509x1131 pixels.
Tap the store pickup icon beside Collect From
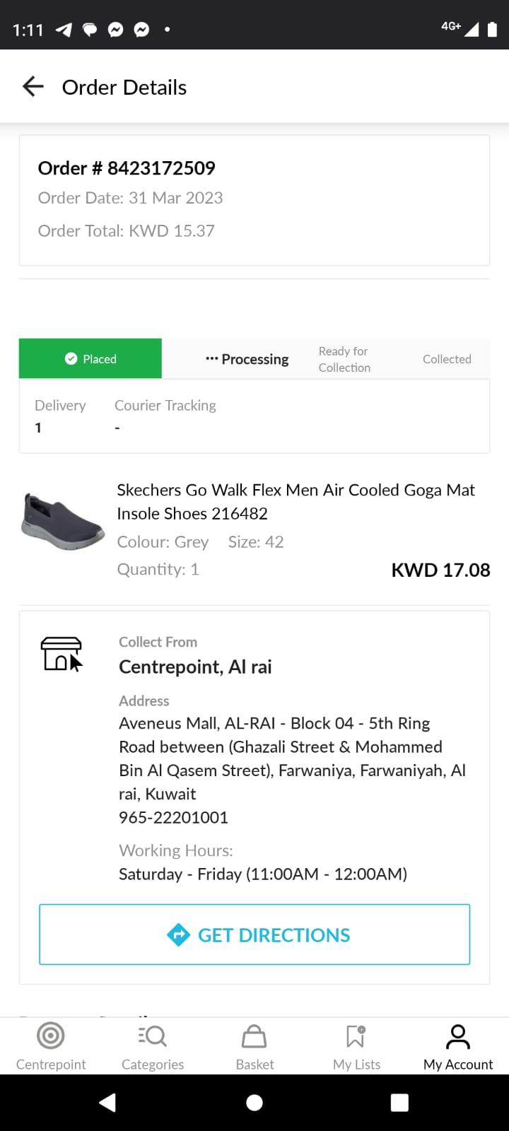62,654
